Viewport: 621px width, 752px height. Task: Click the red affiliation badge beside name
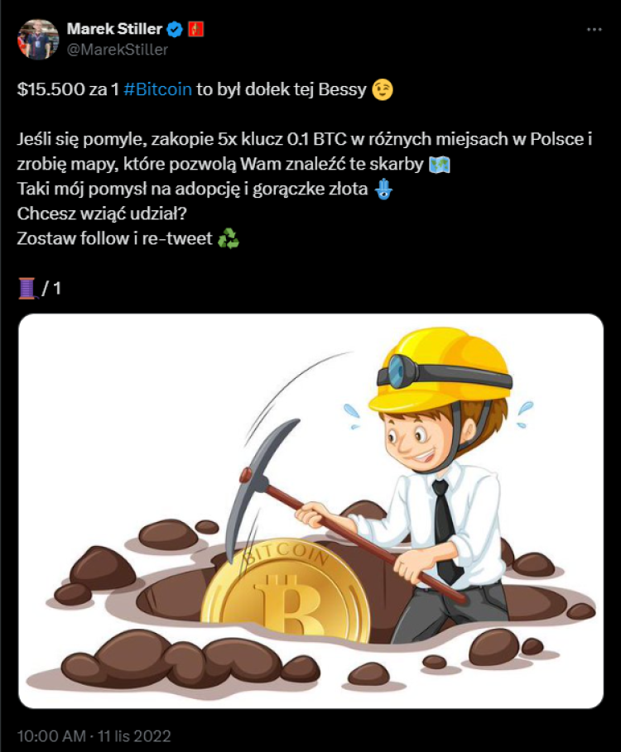click(195, 29)
